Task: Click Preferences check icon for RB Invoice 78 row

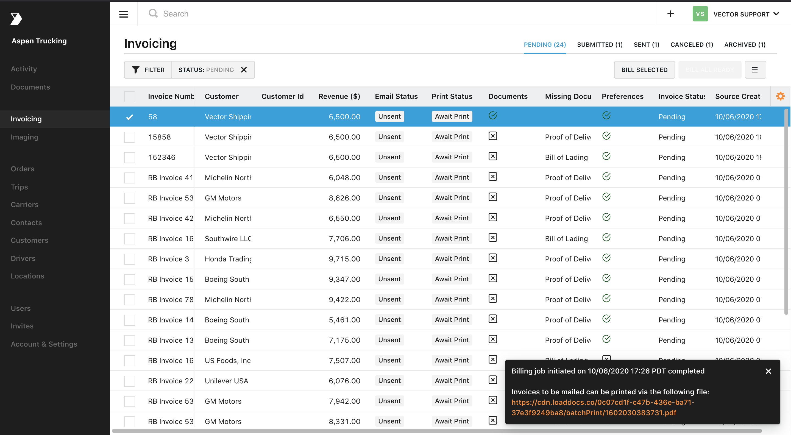Action: coord(606,299)
